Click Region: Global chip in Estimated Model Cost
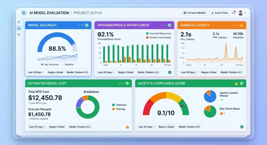Screen dimensions: 267x145 pyautogui.click(x=57, y=127)
